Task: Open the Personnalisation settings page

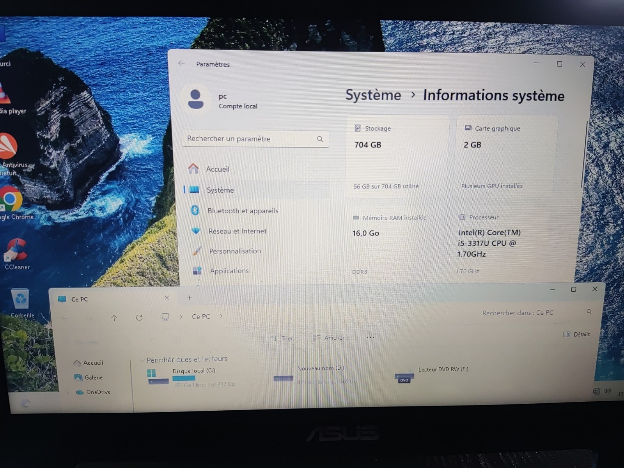Action: [x=235, y=251]
